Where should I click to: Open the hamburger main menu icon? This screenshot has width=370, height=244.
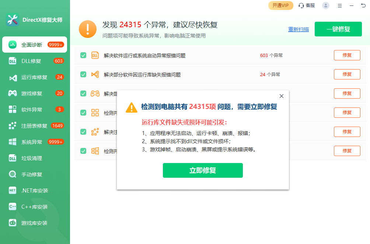click(340, 6)
